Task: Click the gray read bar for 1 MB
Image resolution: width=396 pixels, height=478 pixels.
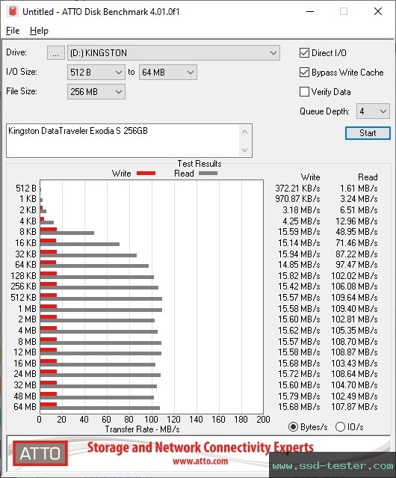Action: coord(101,310)
